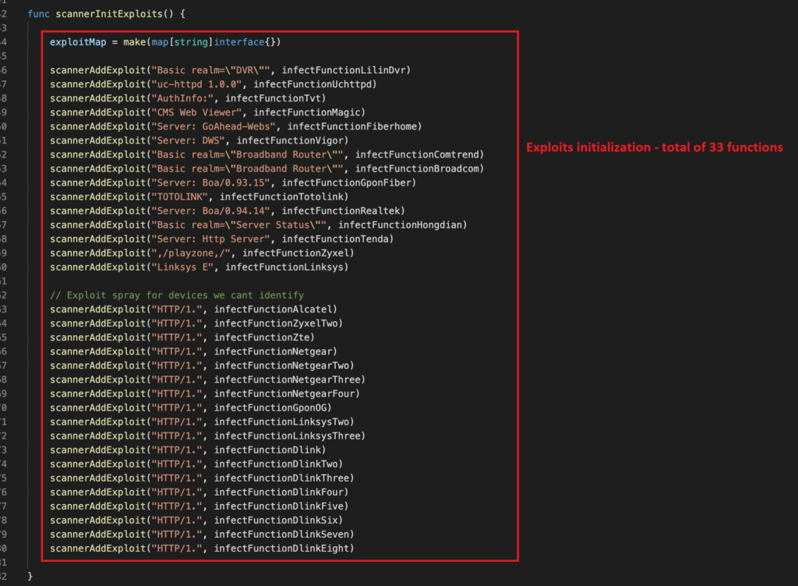Select the exploitMap = make(map[string]interface{}) line
The height and width of the screenshot is (586, 798).
(x=165, y=42)
